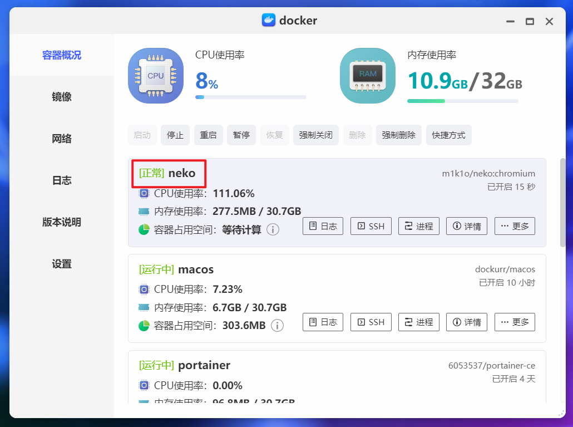573x427 pixels.
Task: Click image name dockurr/macos
Action: [505, 269]
